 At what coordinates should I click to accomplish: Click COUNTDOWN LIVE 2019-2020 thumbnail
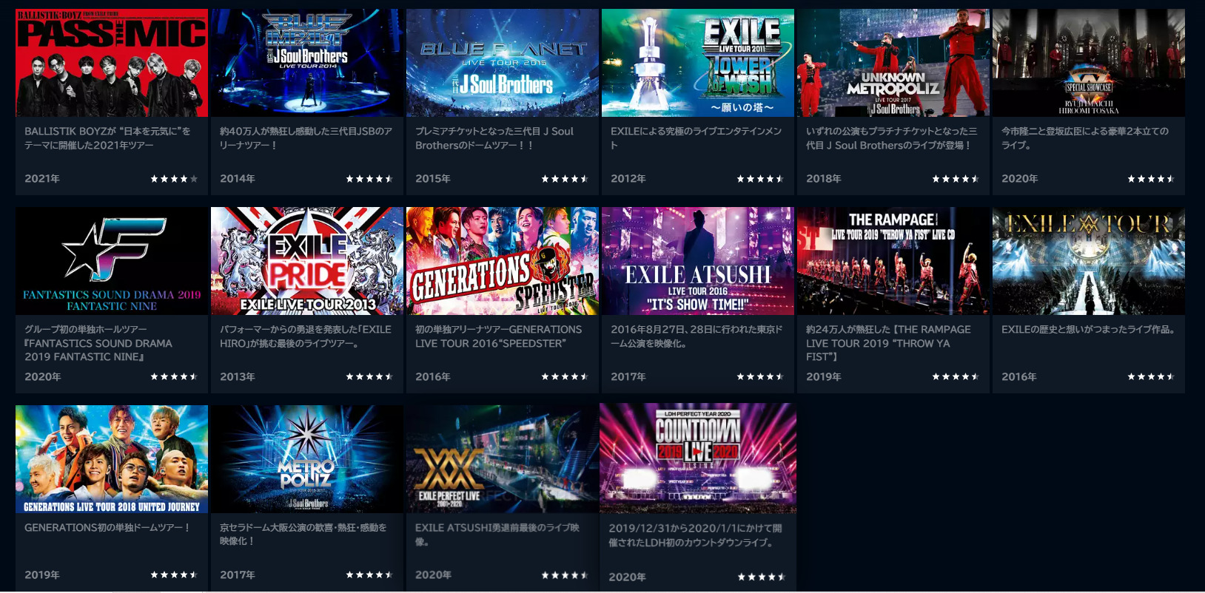(x=698, y=458)
